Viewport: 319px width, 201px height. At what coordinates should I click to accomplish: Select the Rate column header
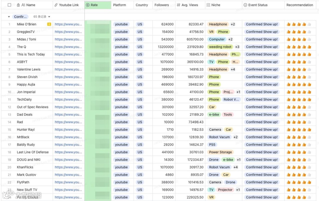click(x=94, y=5)
